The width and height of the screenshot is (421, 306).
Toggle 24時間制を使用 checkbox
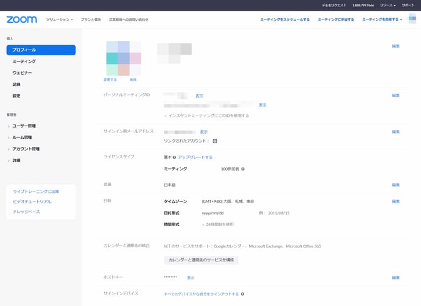click(x=203, y=224)
